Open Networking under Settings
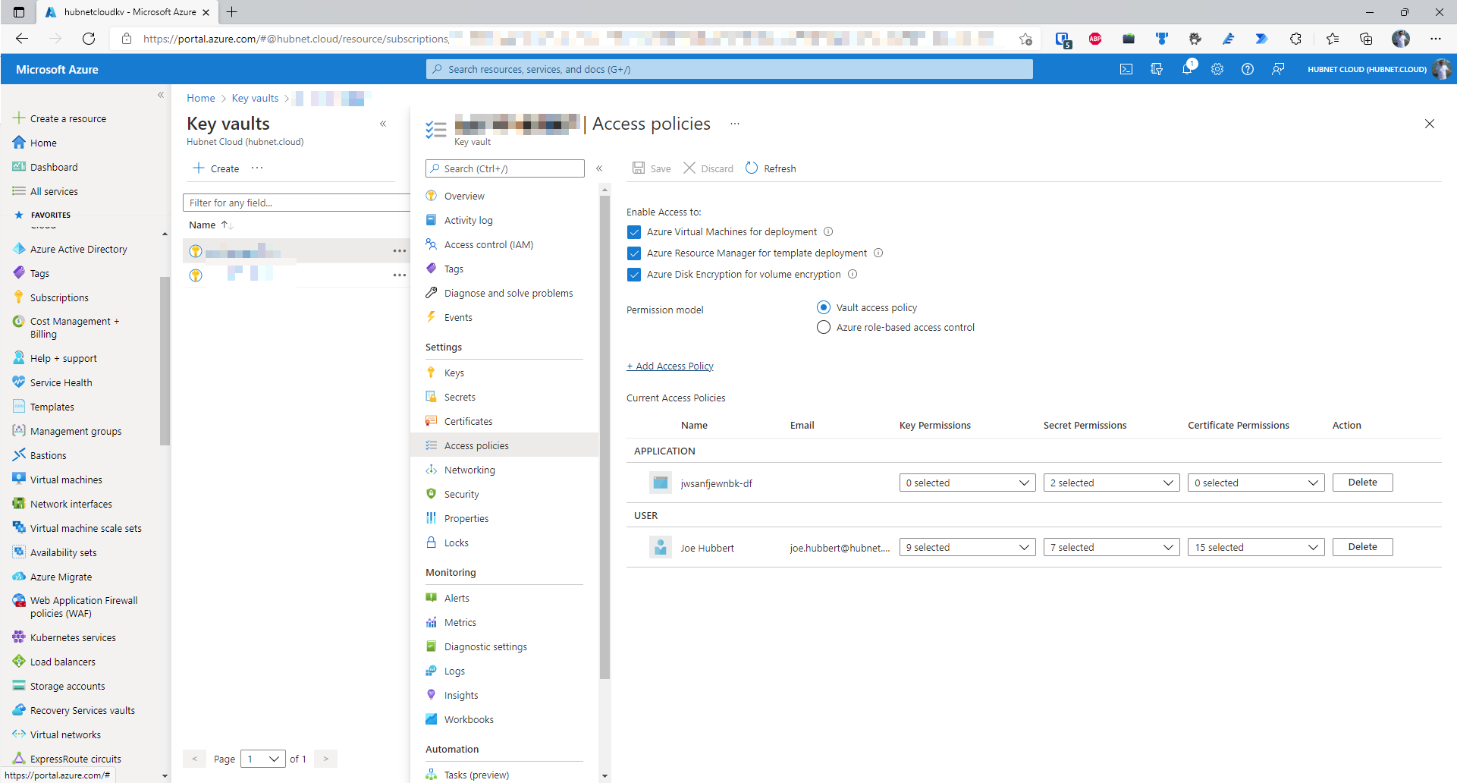Image resolution: width=1457 pixels, height=783 pixels. tap(469, 470)
